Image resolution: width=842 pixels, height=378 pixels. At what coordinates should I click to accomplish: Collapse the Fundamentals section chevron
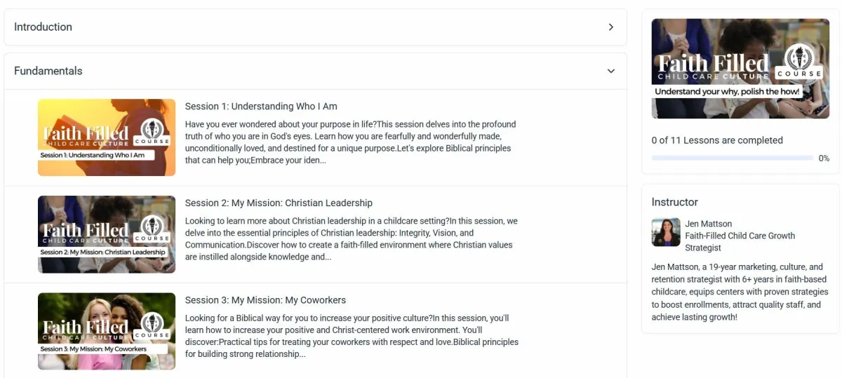[610, 71]
